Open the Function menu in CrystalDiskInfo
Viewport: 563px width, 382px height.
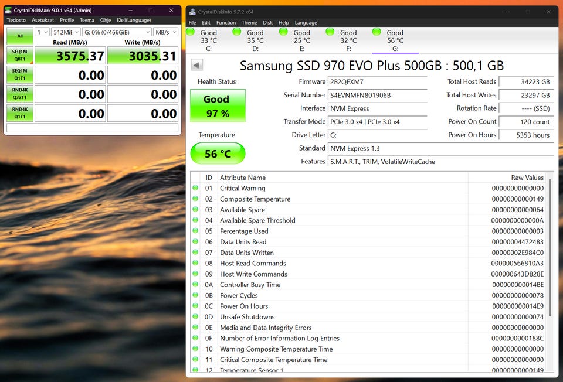226,23
